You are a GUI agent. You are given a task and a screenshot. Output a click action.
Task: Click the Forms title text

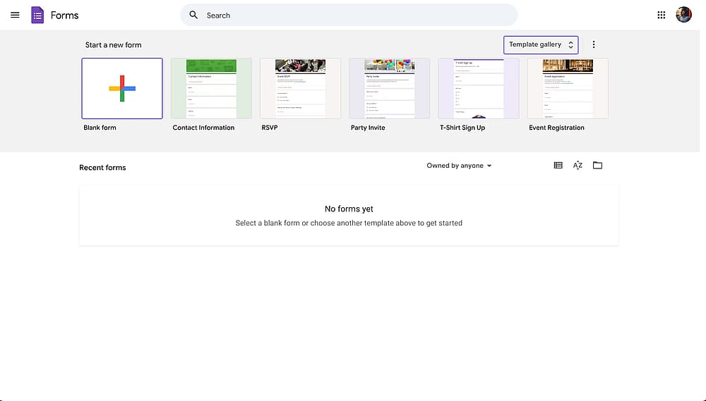point(64,16)
